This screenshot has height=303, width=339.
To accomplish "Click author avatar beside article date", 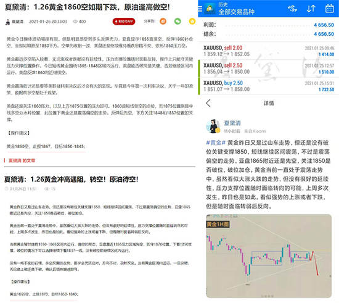I will pos(7,22).
